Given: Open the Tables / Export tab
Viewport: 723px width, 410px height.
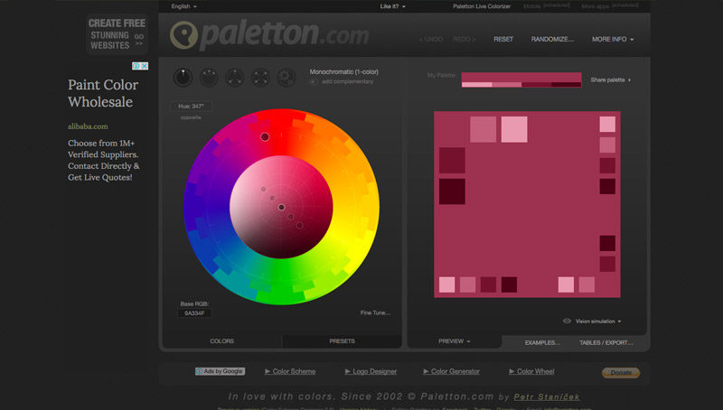Looking at the screenshot, I should click(x=606, y=342).
